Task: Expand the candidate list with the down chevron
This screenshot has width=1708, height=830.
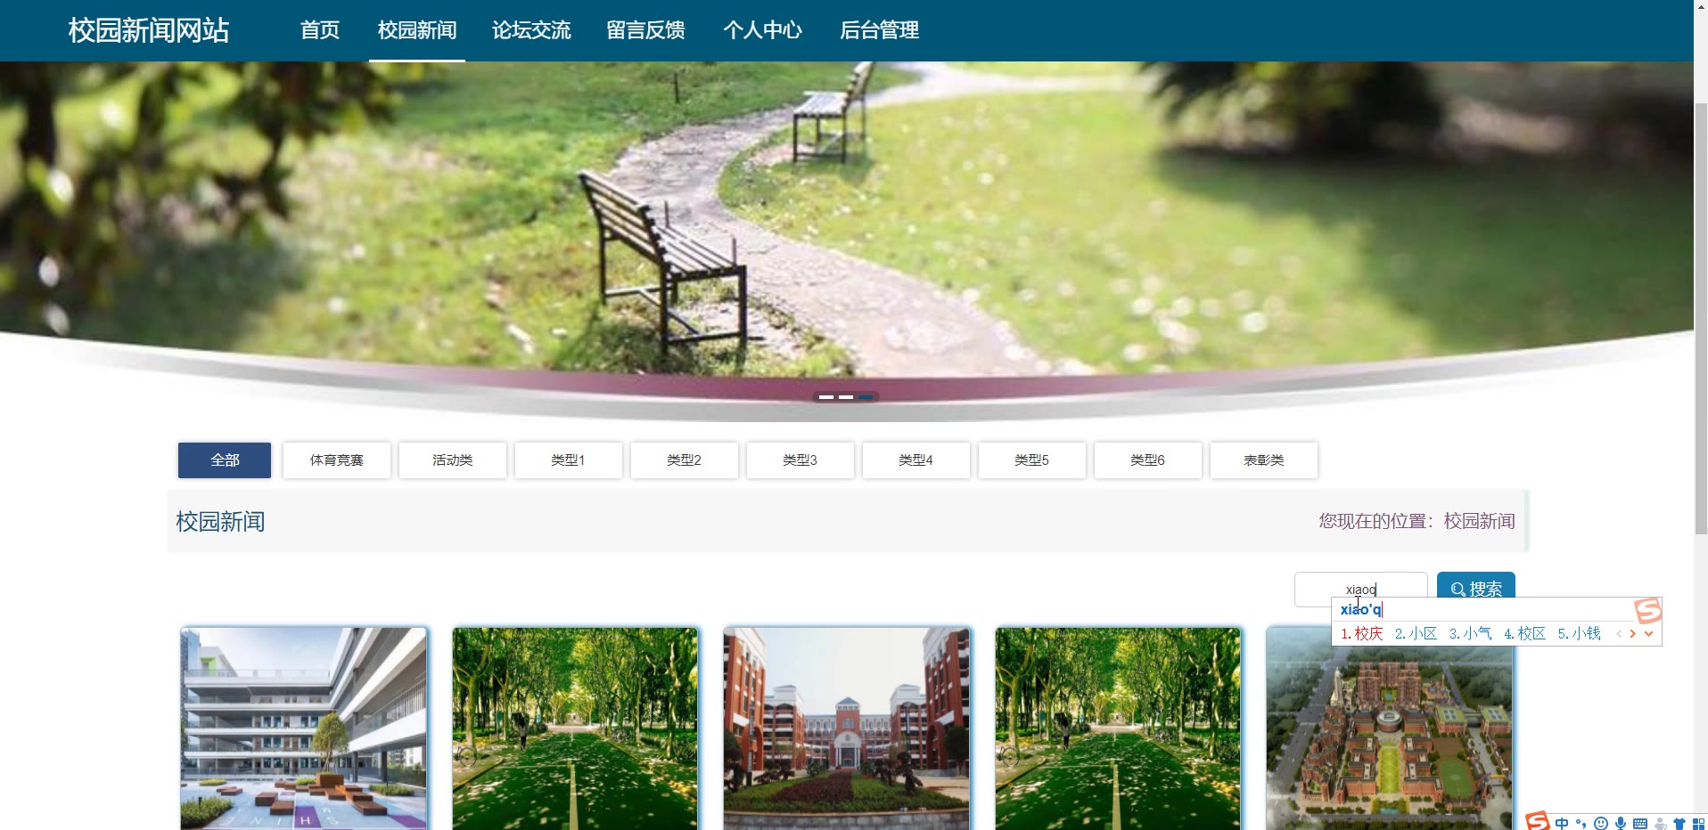Action: pyautogui.click(x=1649, y=634)
